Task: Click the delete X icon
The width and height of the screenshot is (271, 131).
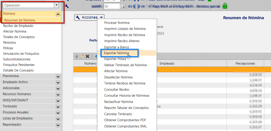Action: coord(87,56)
